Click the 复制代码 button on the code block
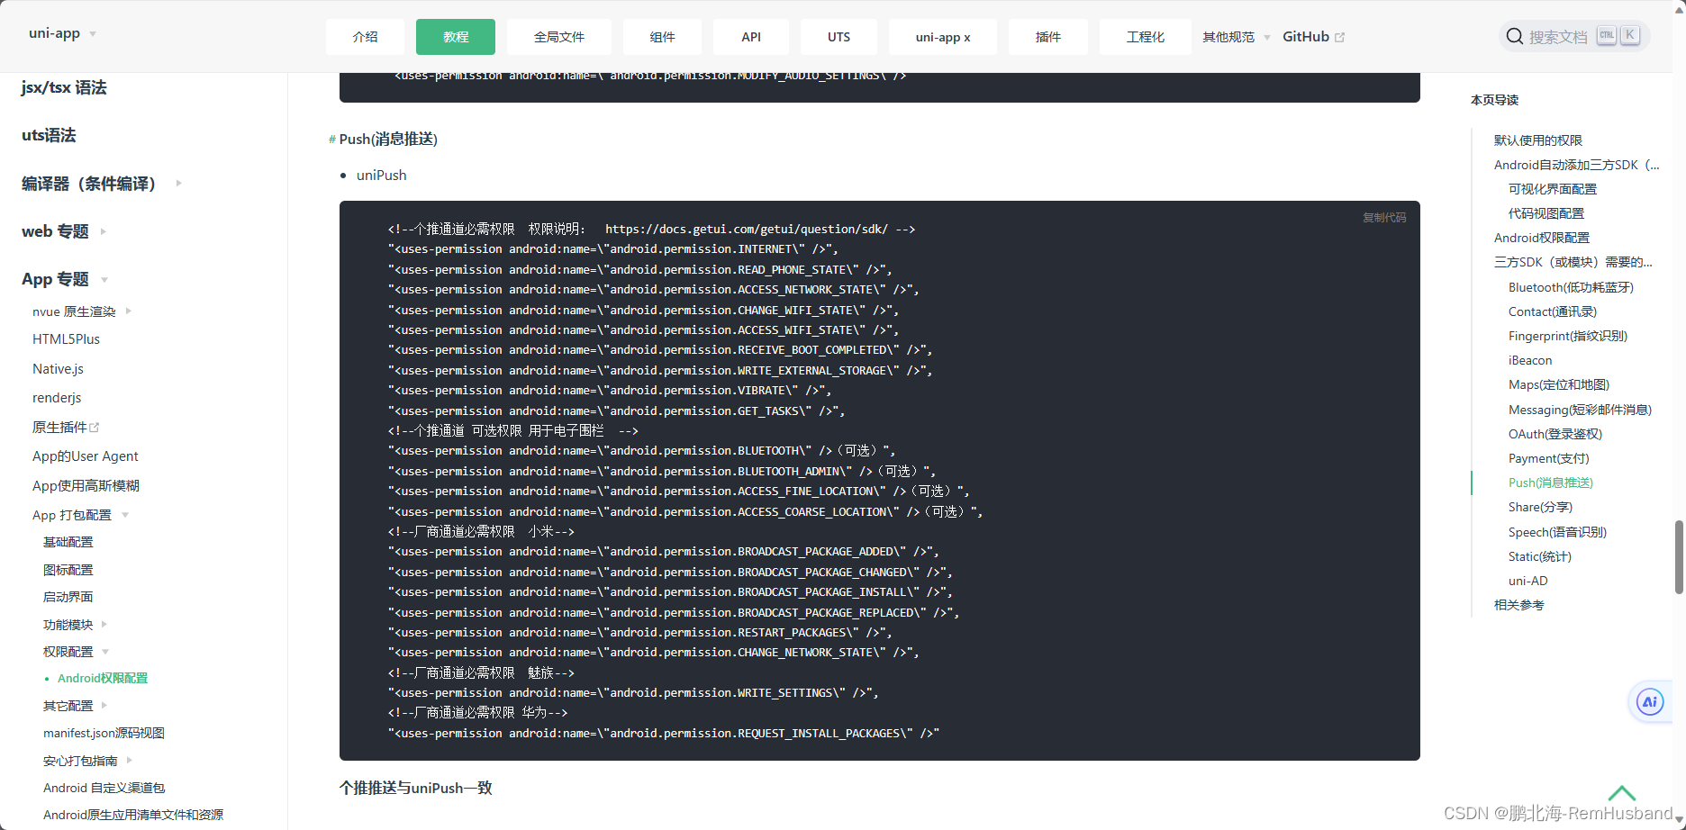Viewport: 1686px width, 830px height. coord(1384,217)
